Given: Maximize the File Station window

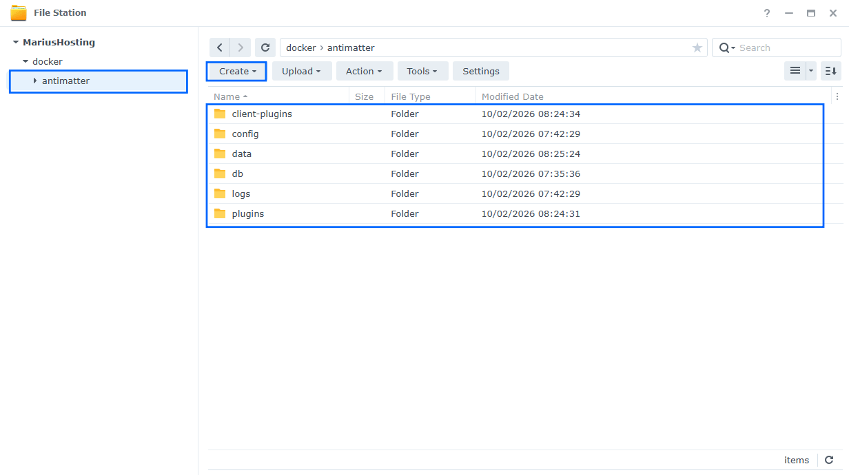Looking at the screenshot, I should (x=811, y=13).
